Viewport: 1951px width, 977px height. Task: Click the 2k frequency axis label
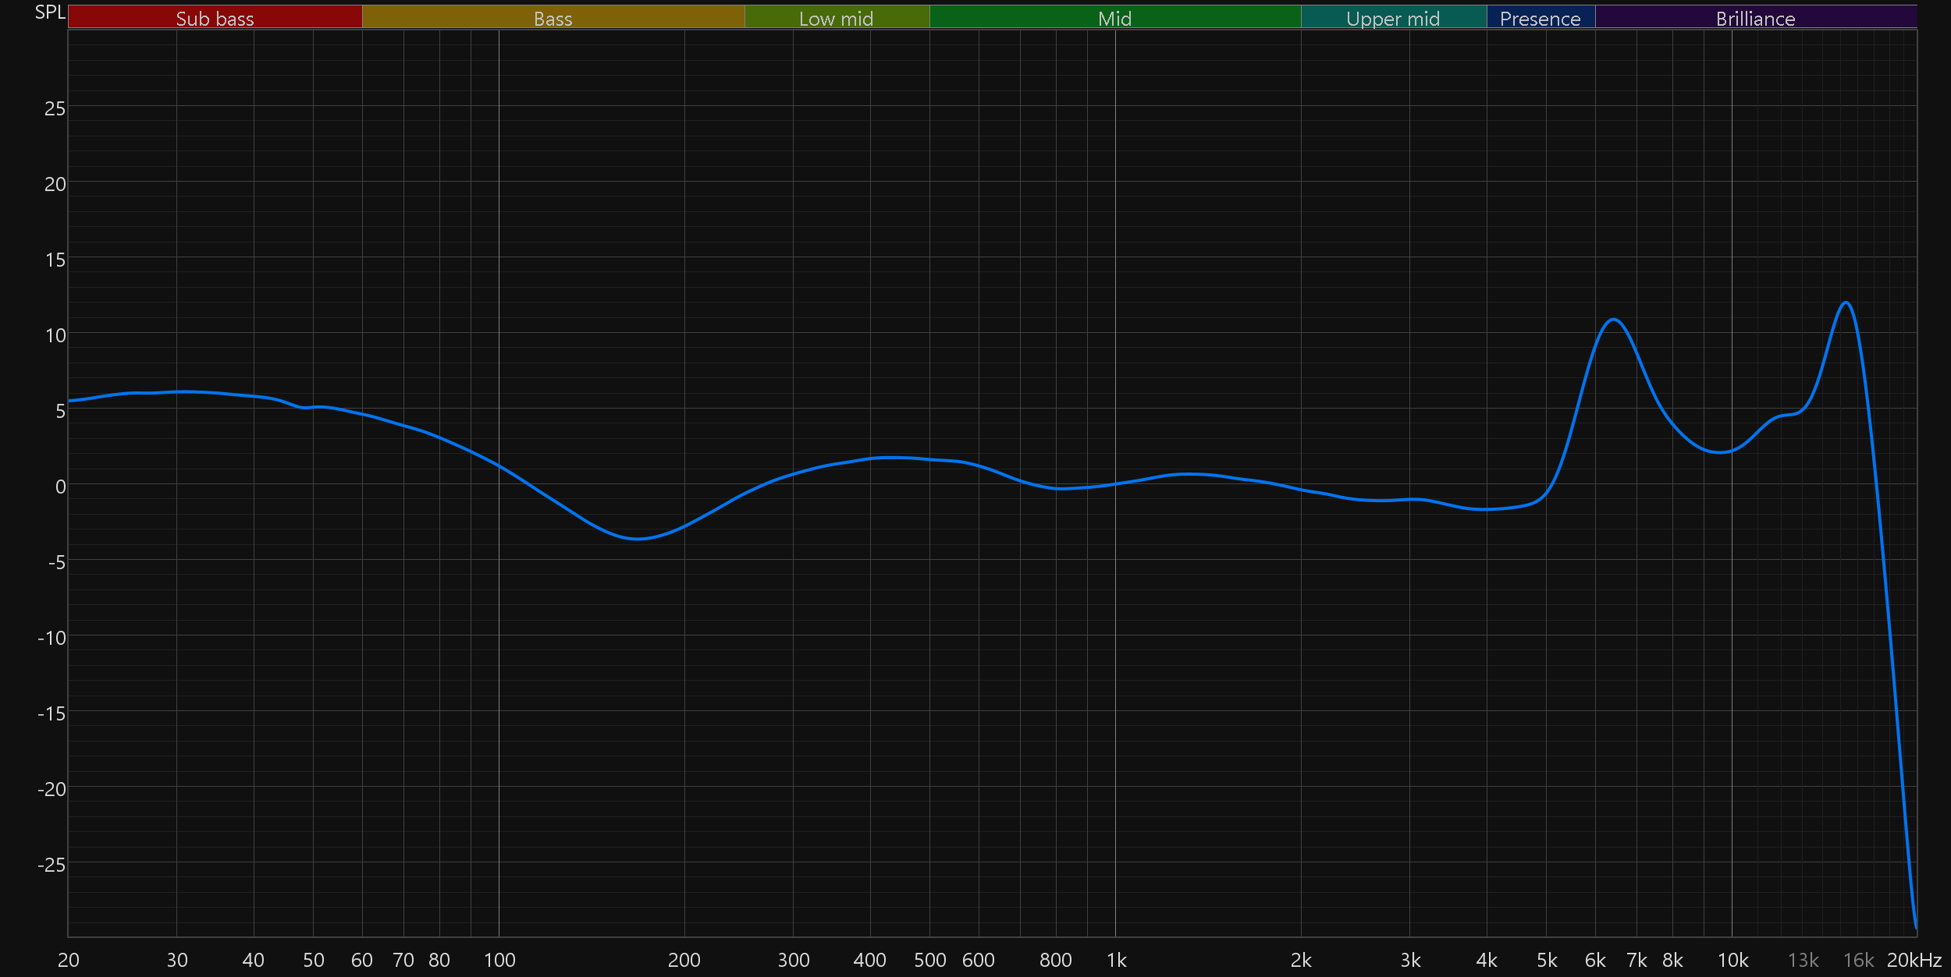click(1301, 960)
